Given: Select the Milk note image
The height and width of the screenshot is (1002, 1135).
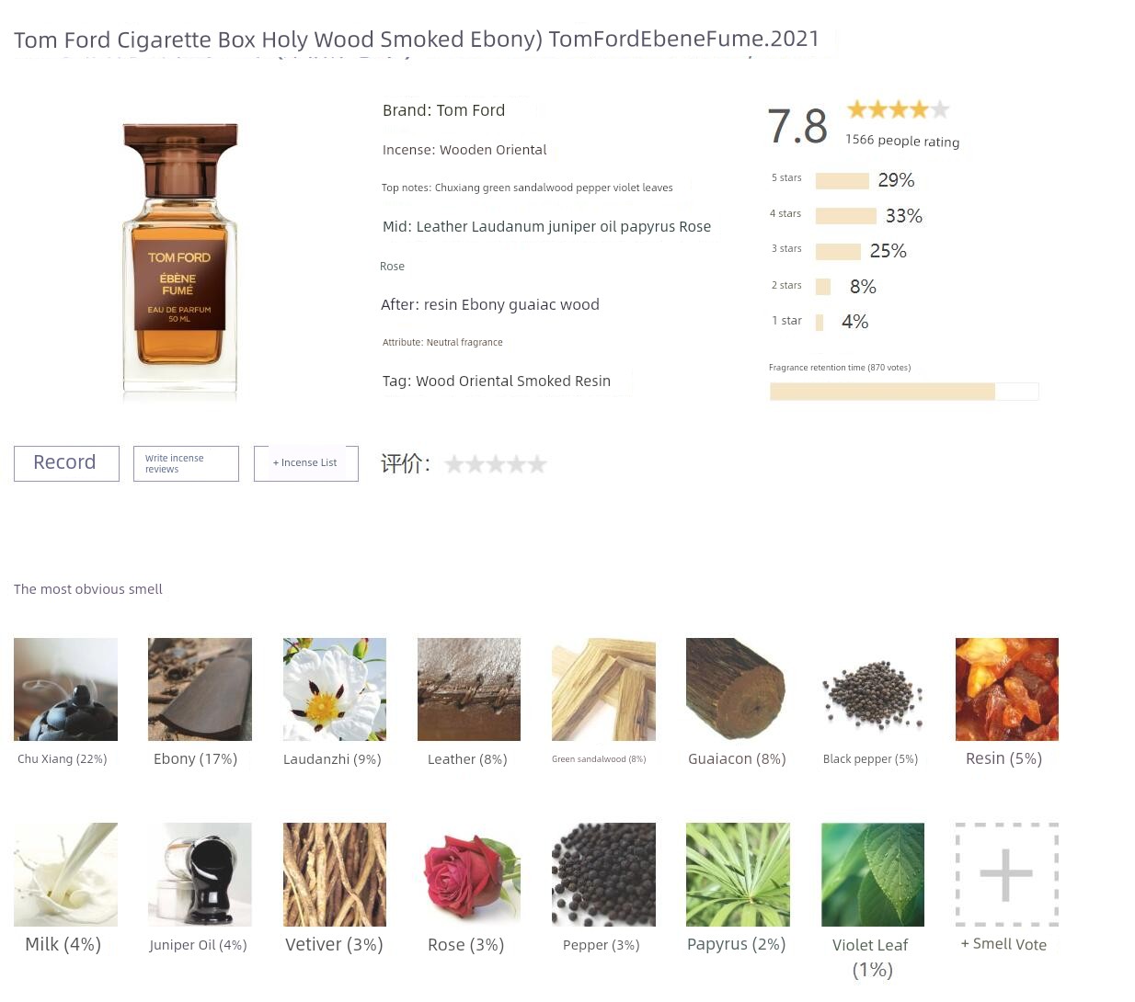Looking at the screenshot, I should coord(65,874).
